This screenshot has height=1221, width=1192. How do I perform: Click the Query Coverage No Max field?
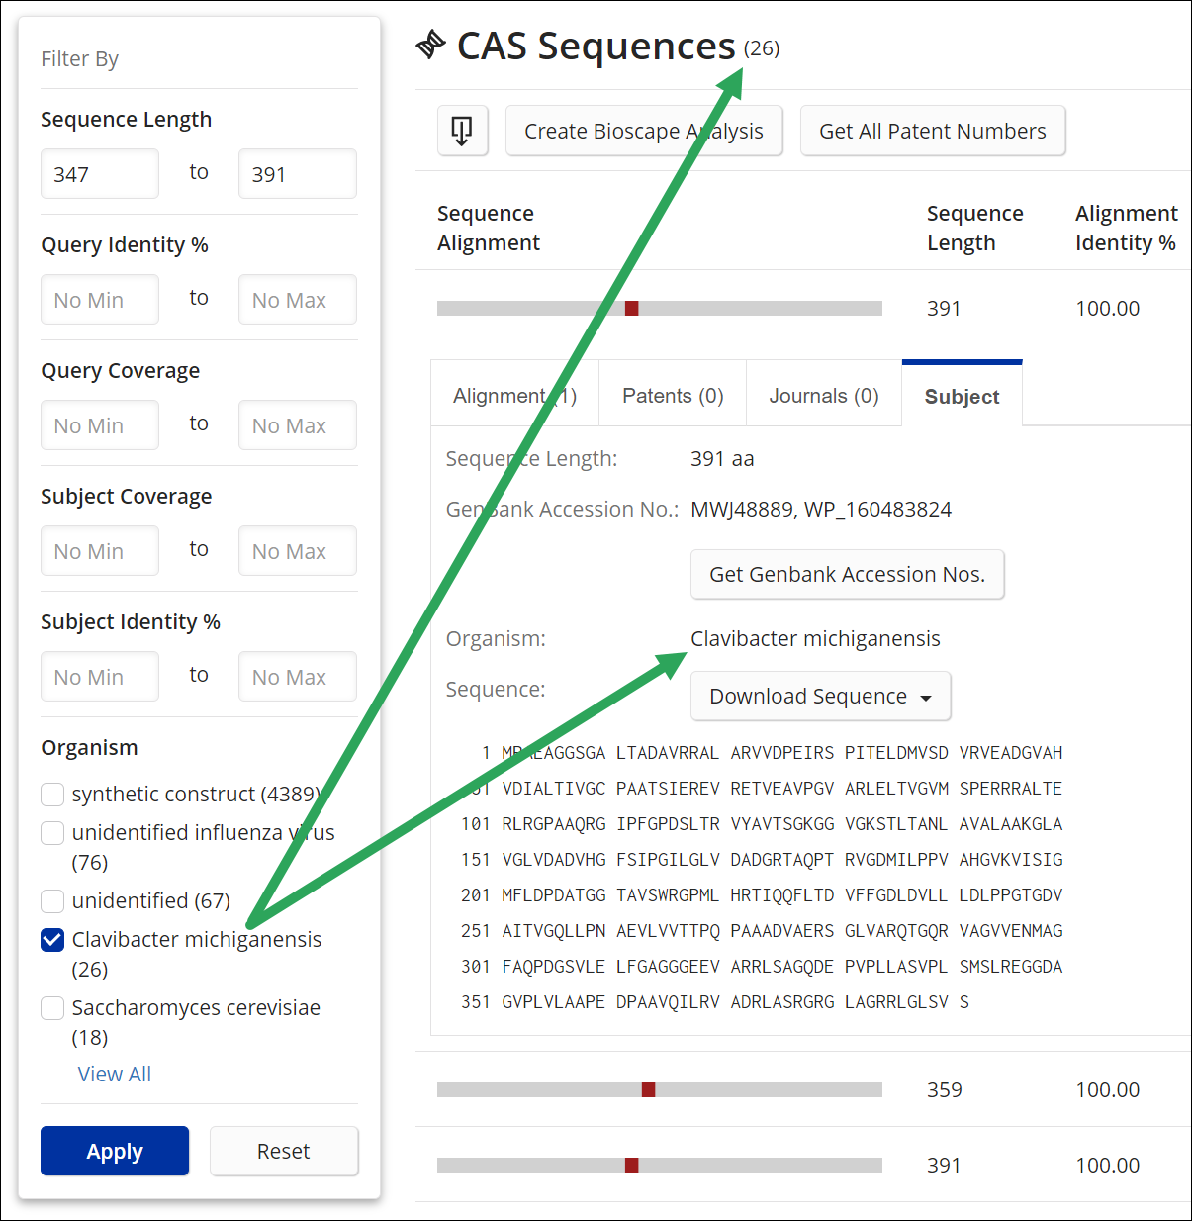298,425
